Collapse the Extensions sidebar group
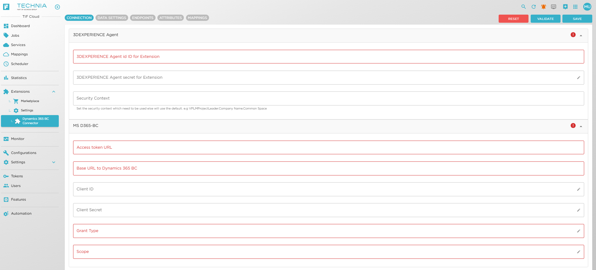The height and width of the screenshot is (270, 596). [54, 92]
